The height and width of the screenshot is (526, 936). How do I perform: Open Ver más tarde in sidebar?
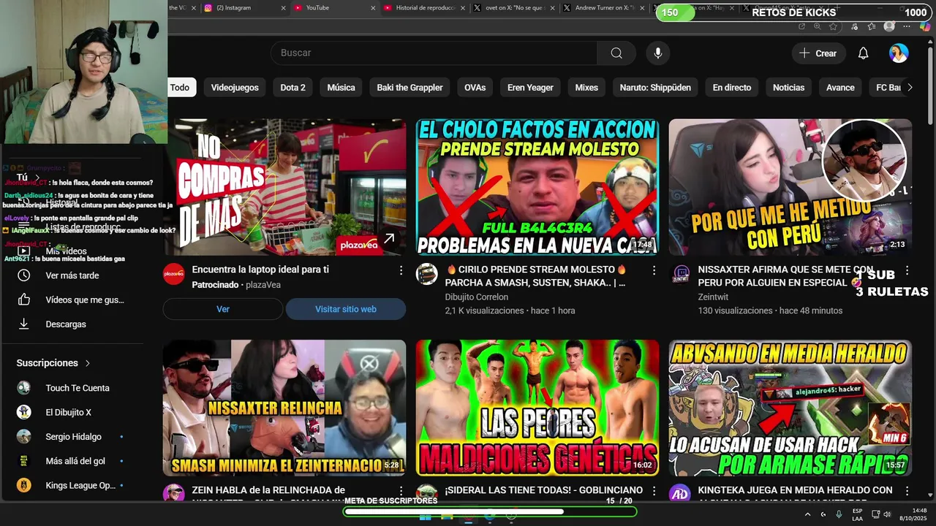pyautogui.click(x=72, y=275)
